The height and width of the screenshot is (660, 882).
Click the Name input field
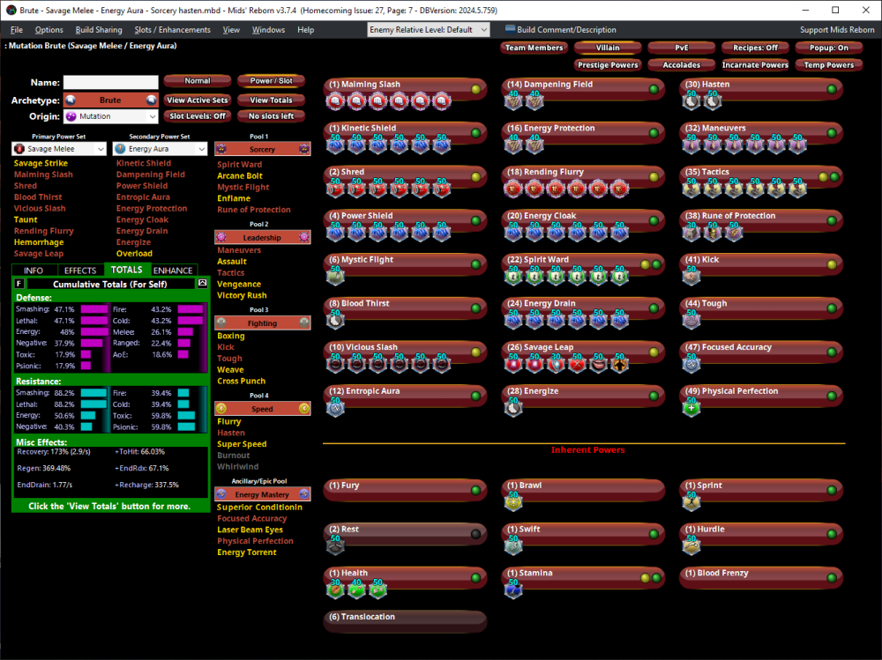pos(110,83)
